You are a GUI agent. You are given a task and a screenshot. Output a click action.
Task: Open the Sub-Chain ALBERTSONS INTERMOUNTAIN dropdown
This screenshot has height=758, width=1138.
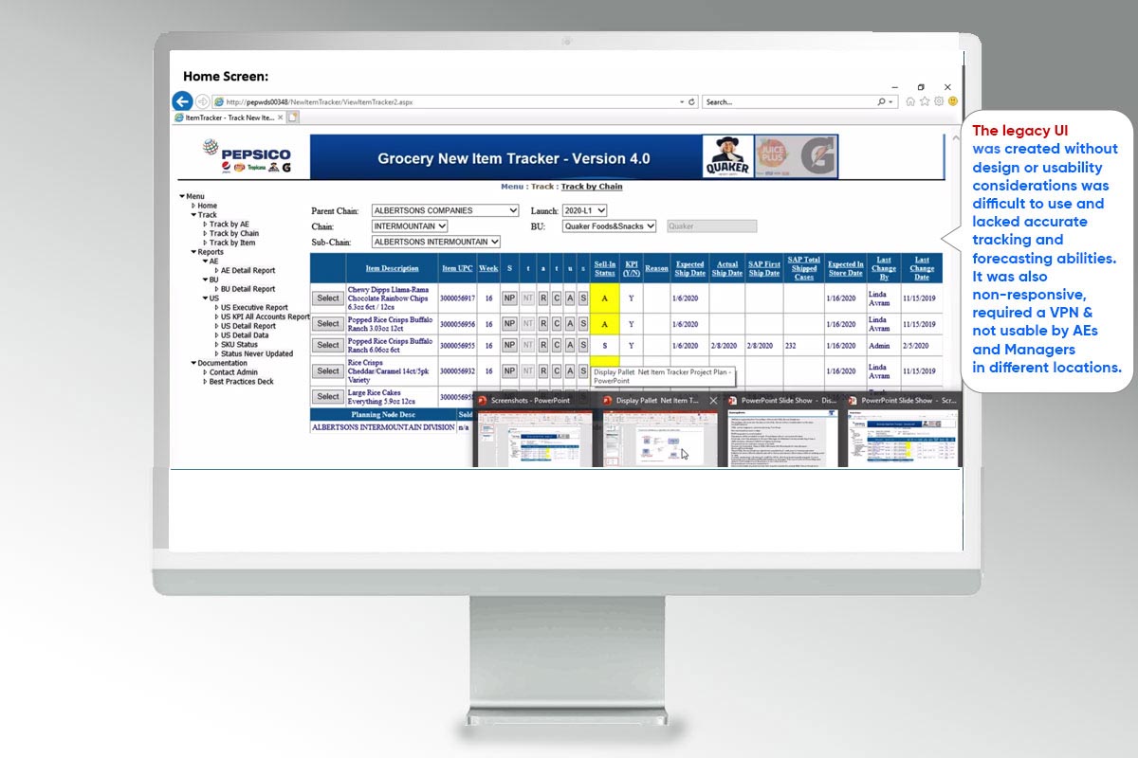click(435, 243)
